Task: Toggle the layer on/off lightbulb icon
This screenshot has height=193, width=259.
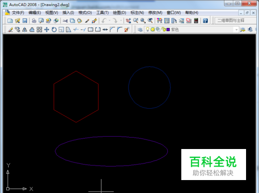Action: (148, 29)
